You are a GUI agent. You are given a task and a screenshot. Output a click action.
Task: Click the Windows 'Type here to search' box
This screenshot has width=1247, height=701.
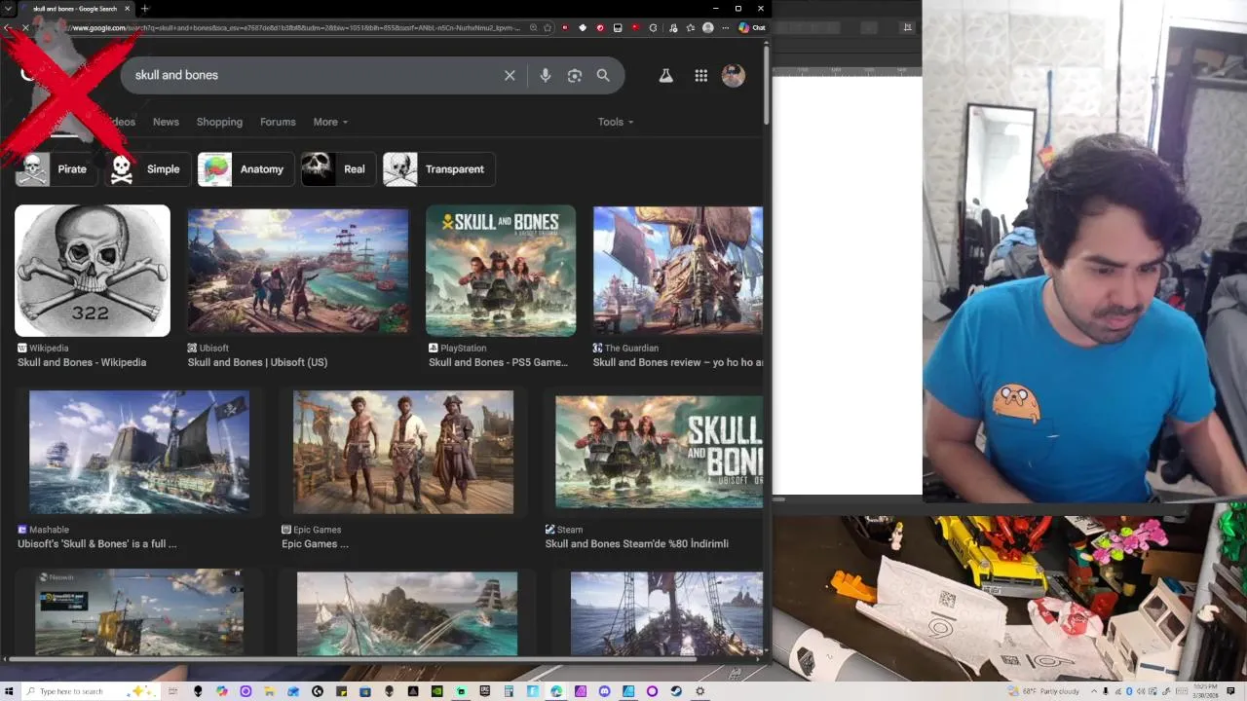[x=90, y=691]
